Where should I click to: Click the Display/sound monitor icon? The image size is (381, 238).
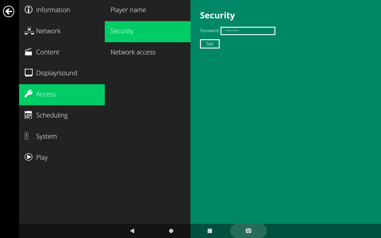pos(29,73)
